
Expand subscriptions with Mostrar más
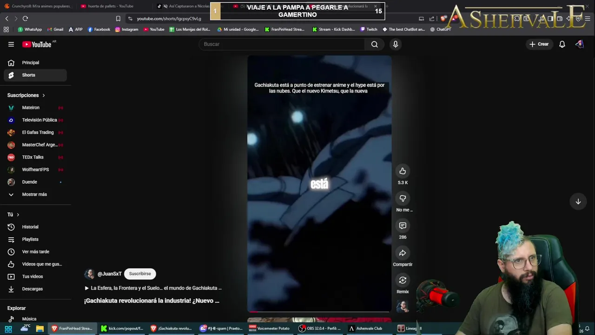(35, 194)
